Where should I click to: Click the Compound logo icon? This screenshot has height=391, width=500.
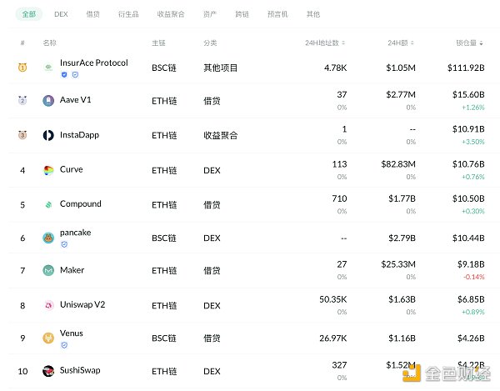(48, 204)
